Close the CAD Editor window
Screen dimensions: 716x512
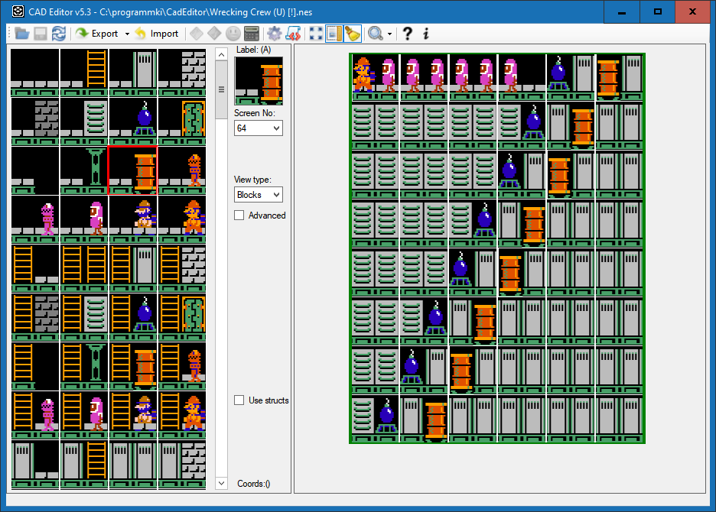(693, 12)
